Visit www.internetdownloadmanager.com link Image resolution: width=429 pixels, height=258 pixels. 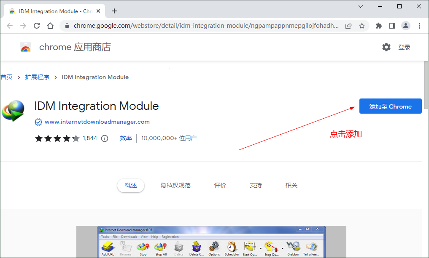click(97, 122)
